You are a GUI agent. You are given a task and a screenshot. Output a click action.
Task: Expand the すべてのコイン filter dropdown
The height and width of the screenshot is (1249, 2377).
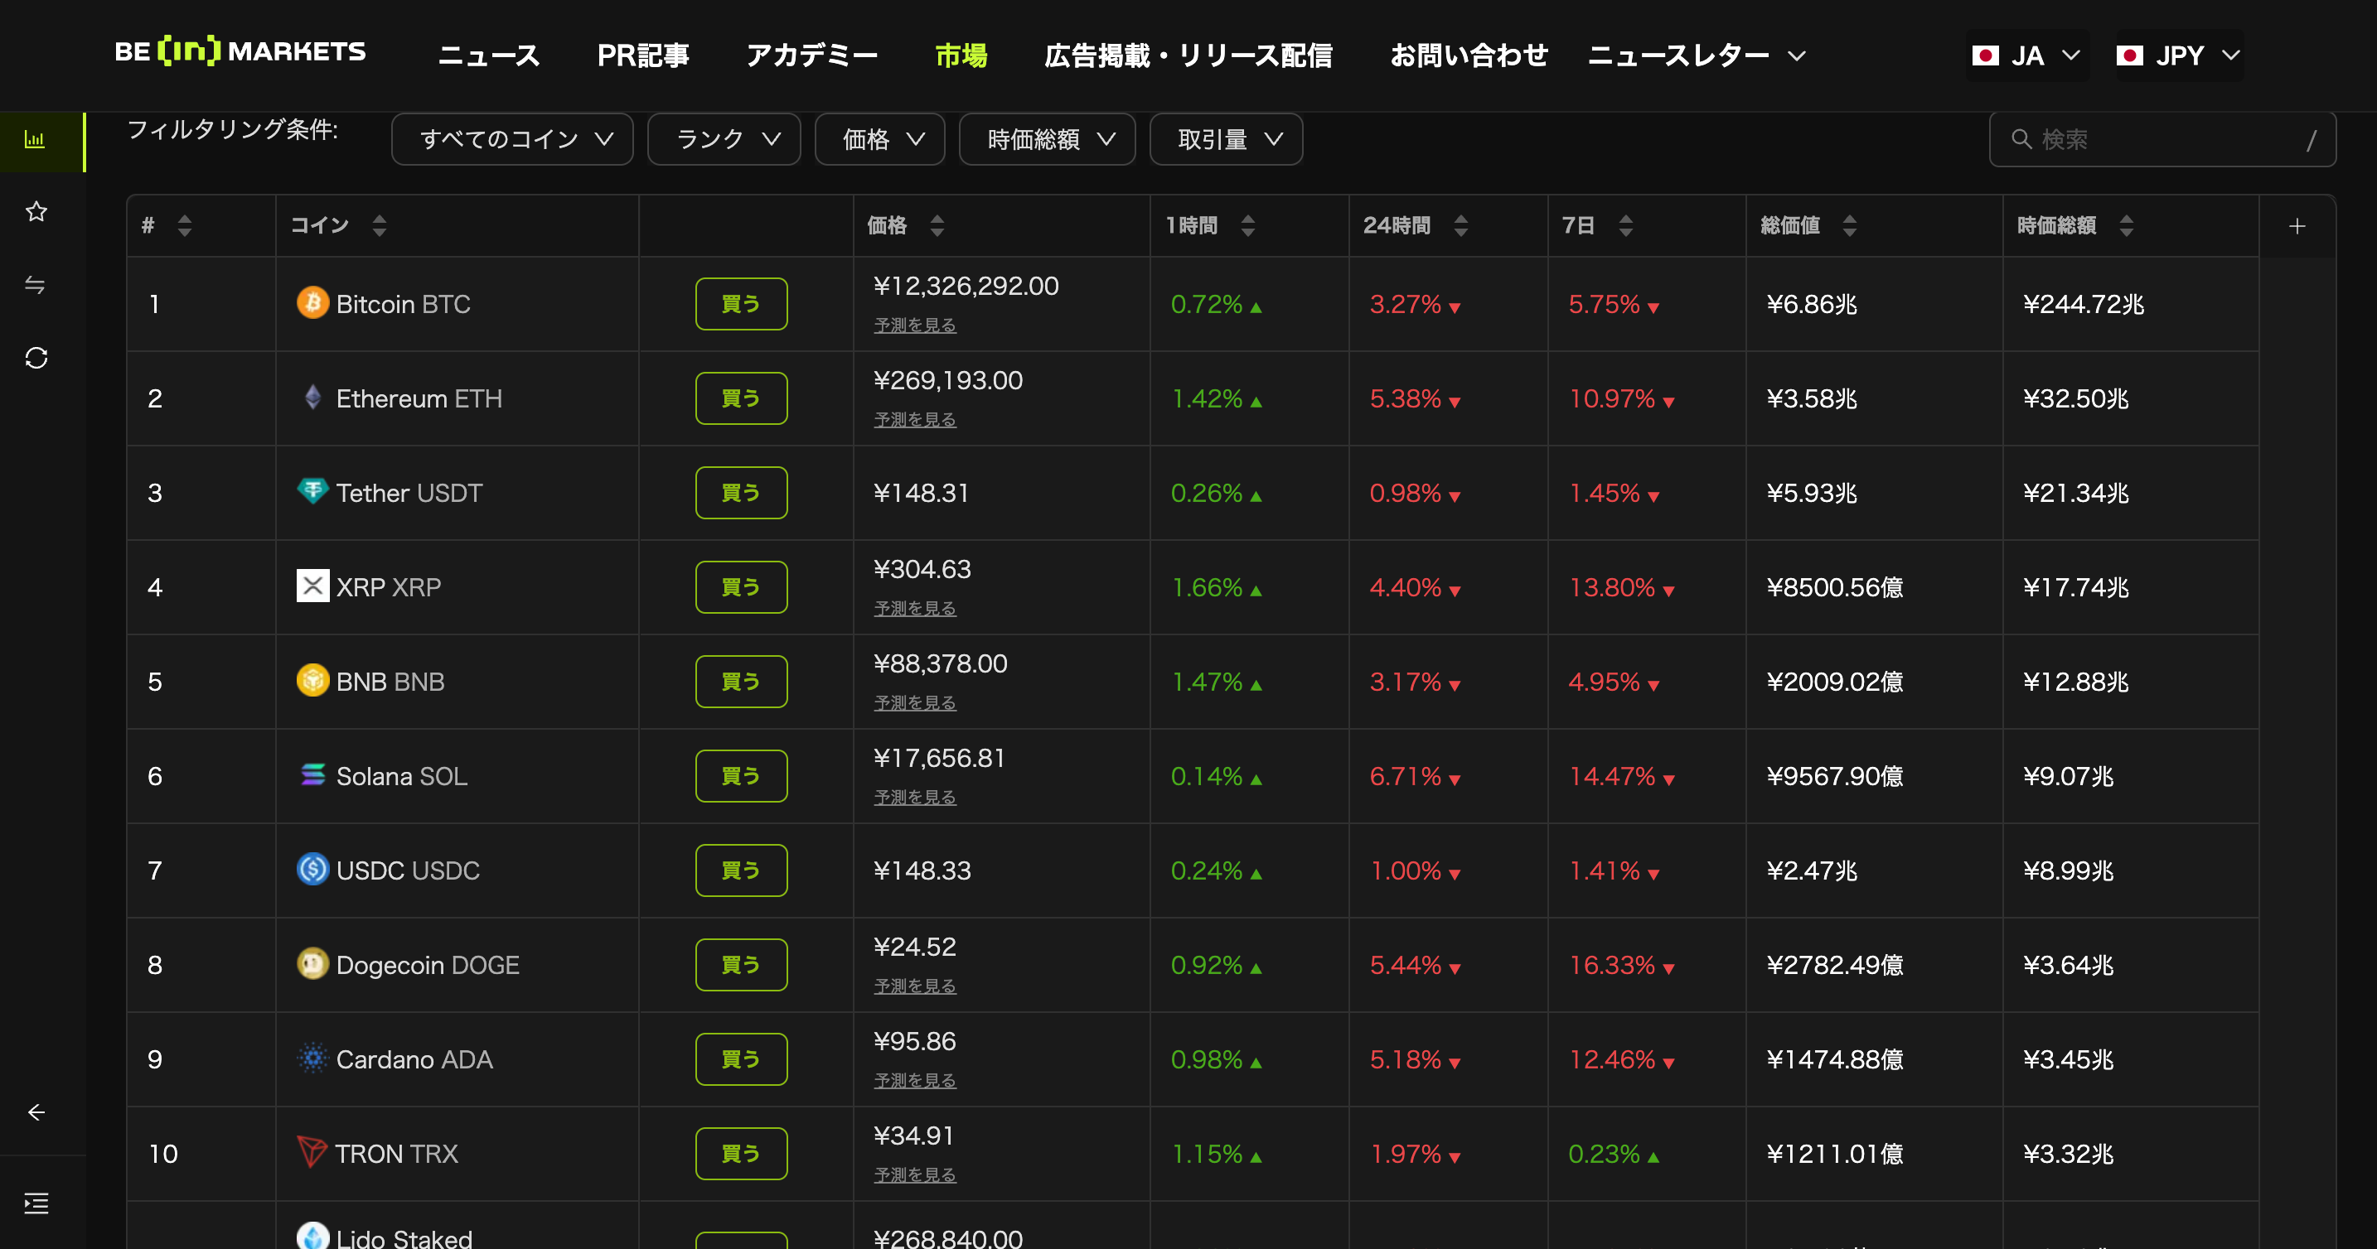click(512, 139)
